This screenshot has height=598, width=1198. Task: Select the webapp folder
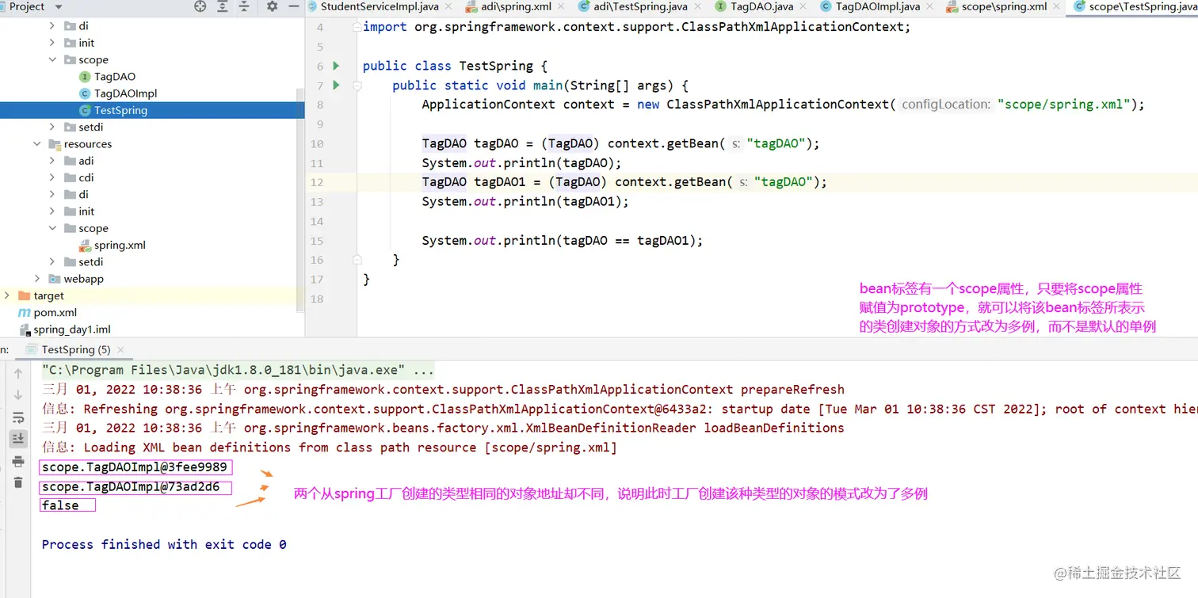(x=84, y=279)
